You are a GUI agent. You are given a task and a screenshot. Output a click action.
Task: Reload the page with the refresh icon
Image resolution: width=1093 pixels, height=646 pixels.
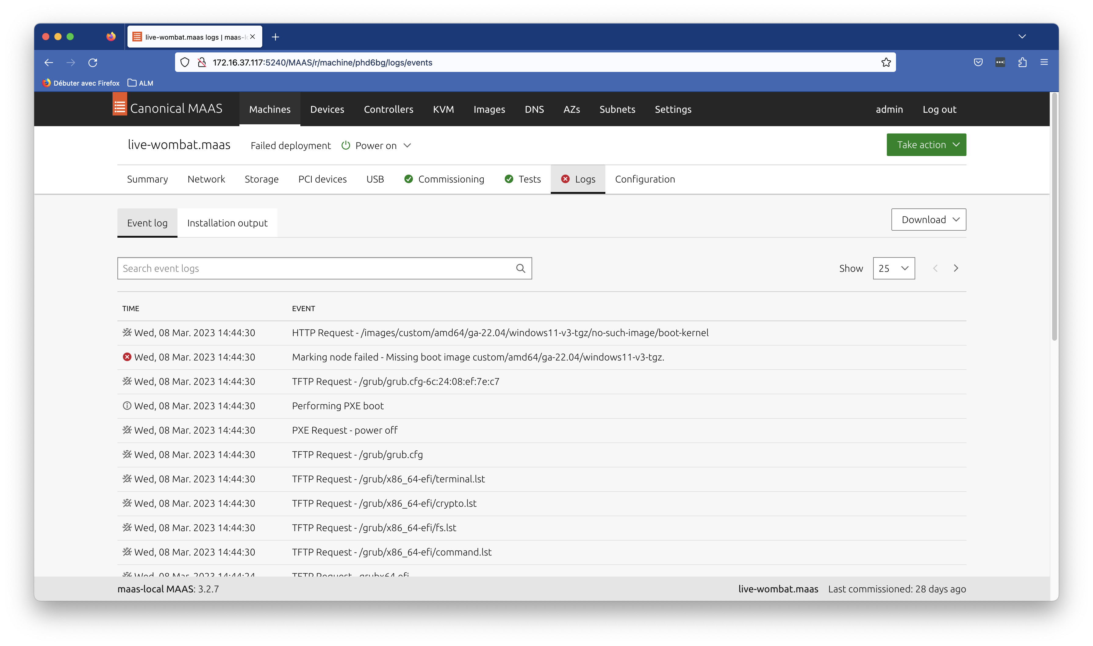pos(92,63)
